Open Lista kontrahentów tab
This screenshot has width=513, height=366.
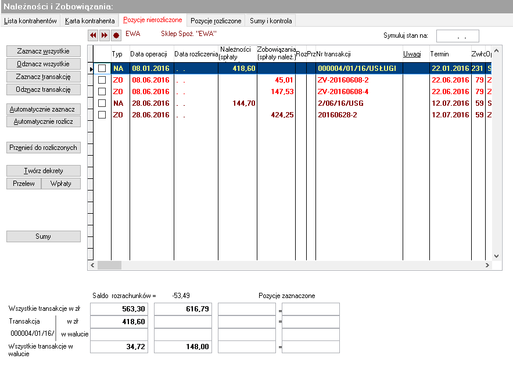tap(30, 20)
